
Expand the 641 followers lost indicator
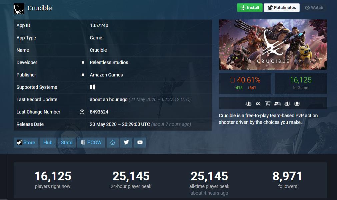(x=252, y=87)
